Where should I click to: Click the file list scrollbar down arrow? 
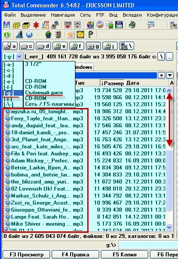coord(169,227)
